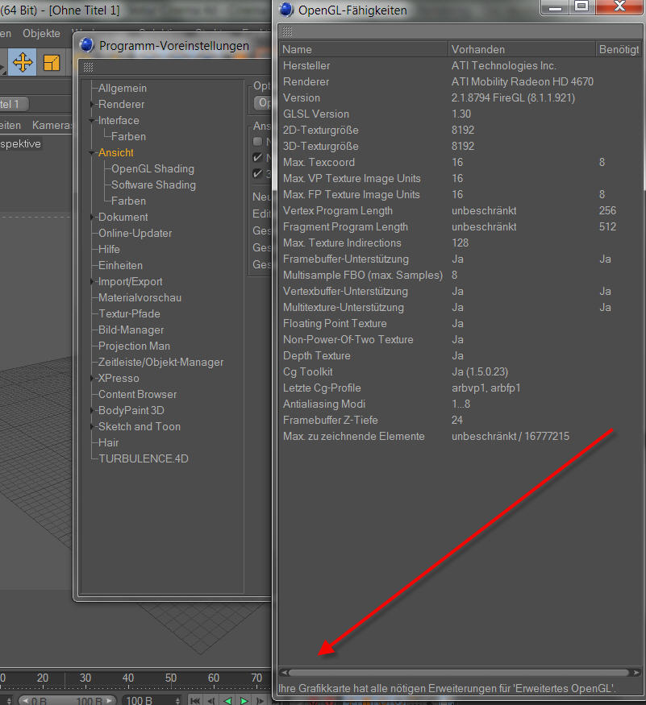
Task: Click the right arrow of the OpenGL horizontal scrollbar
Action: (636, 673)
